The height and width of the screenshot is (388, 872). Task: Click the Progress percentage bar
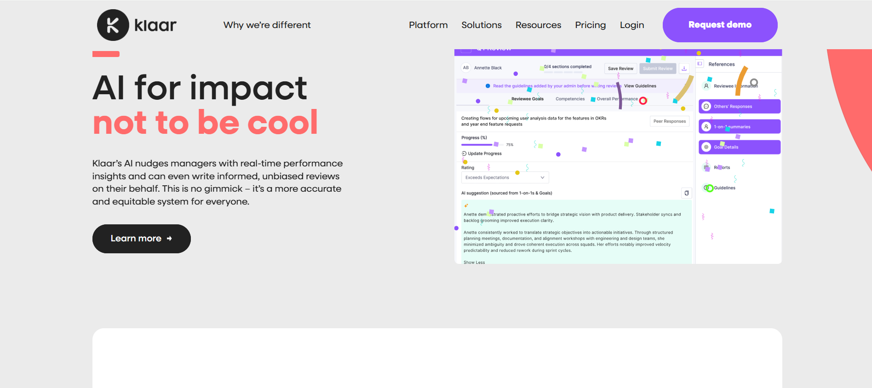pyautogui.click(x=478, y=145)
